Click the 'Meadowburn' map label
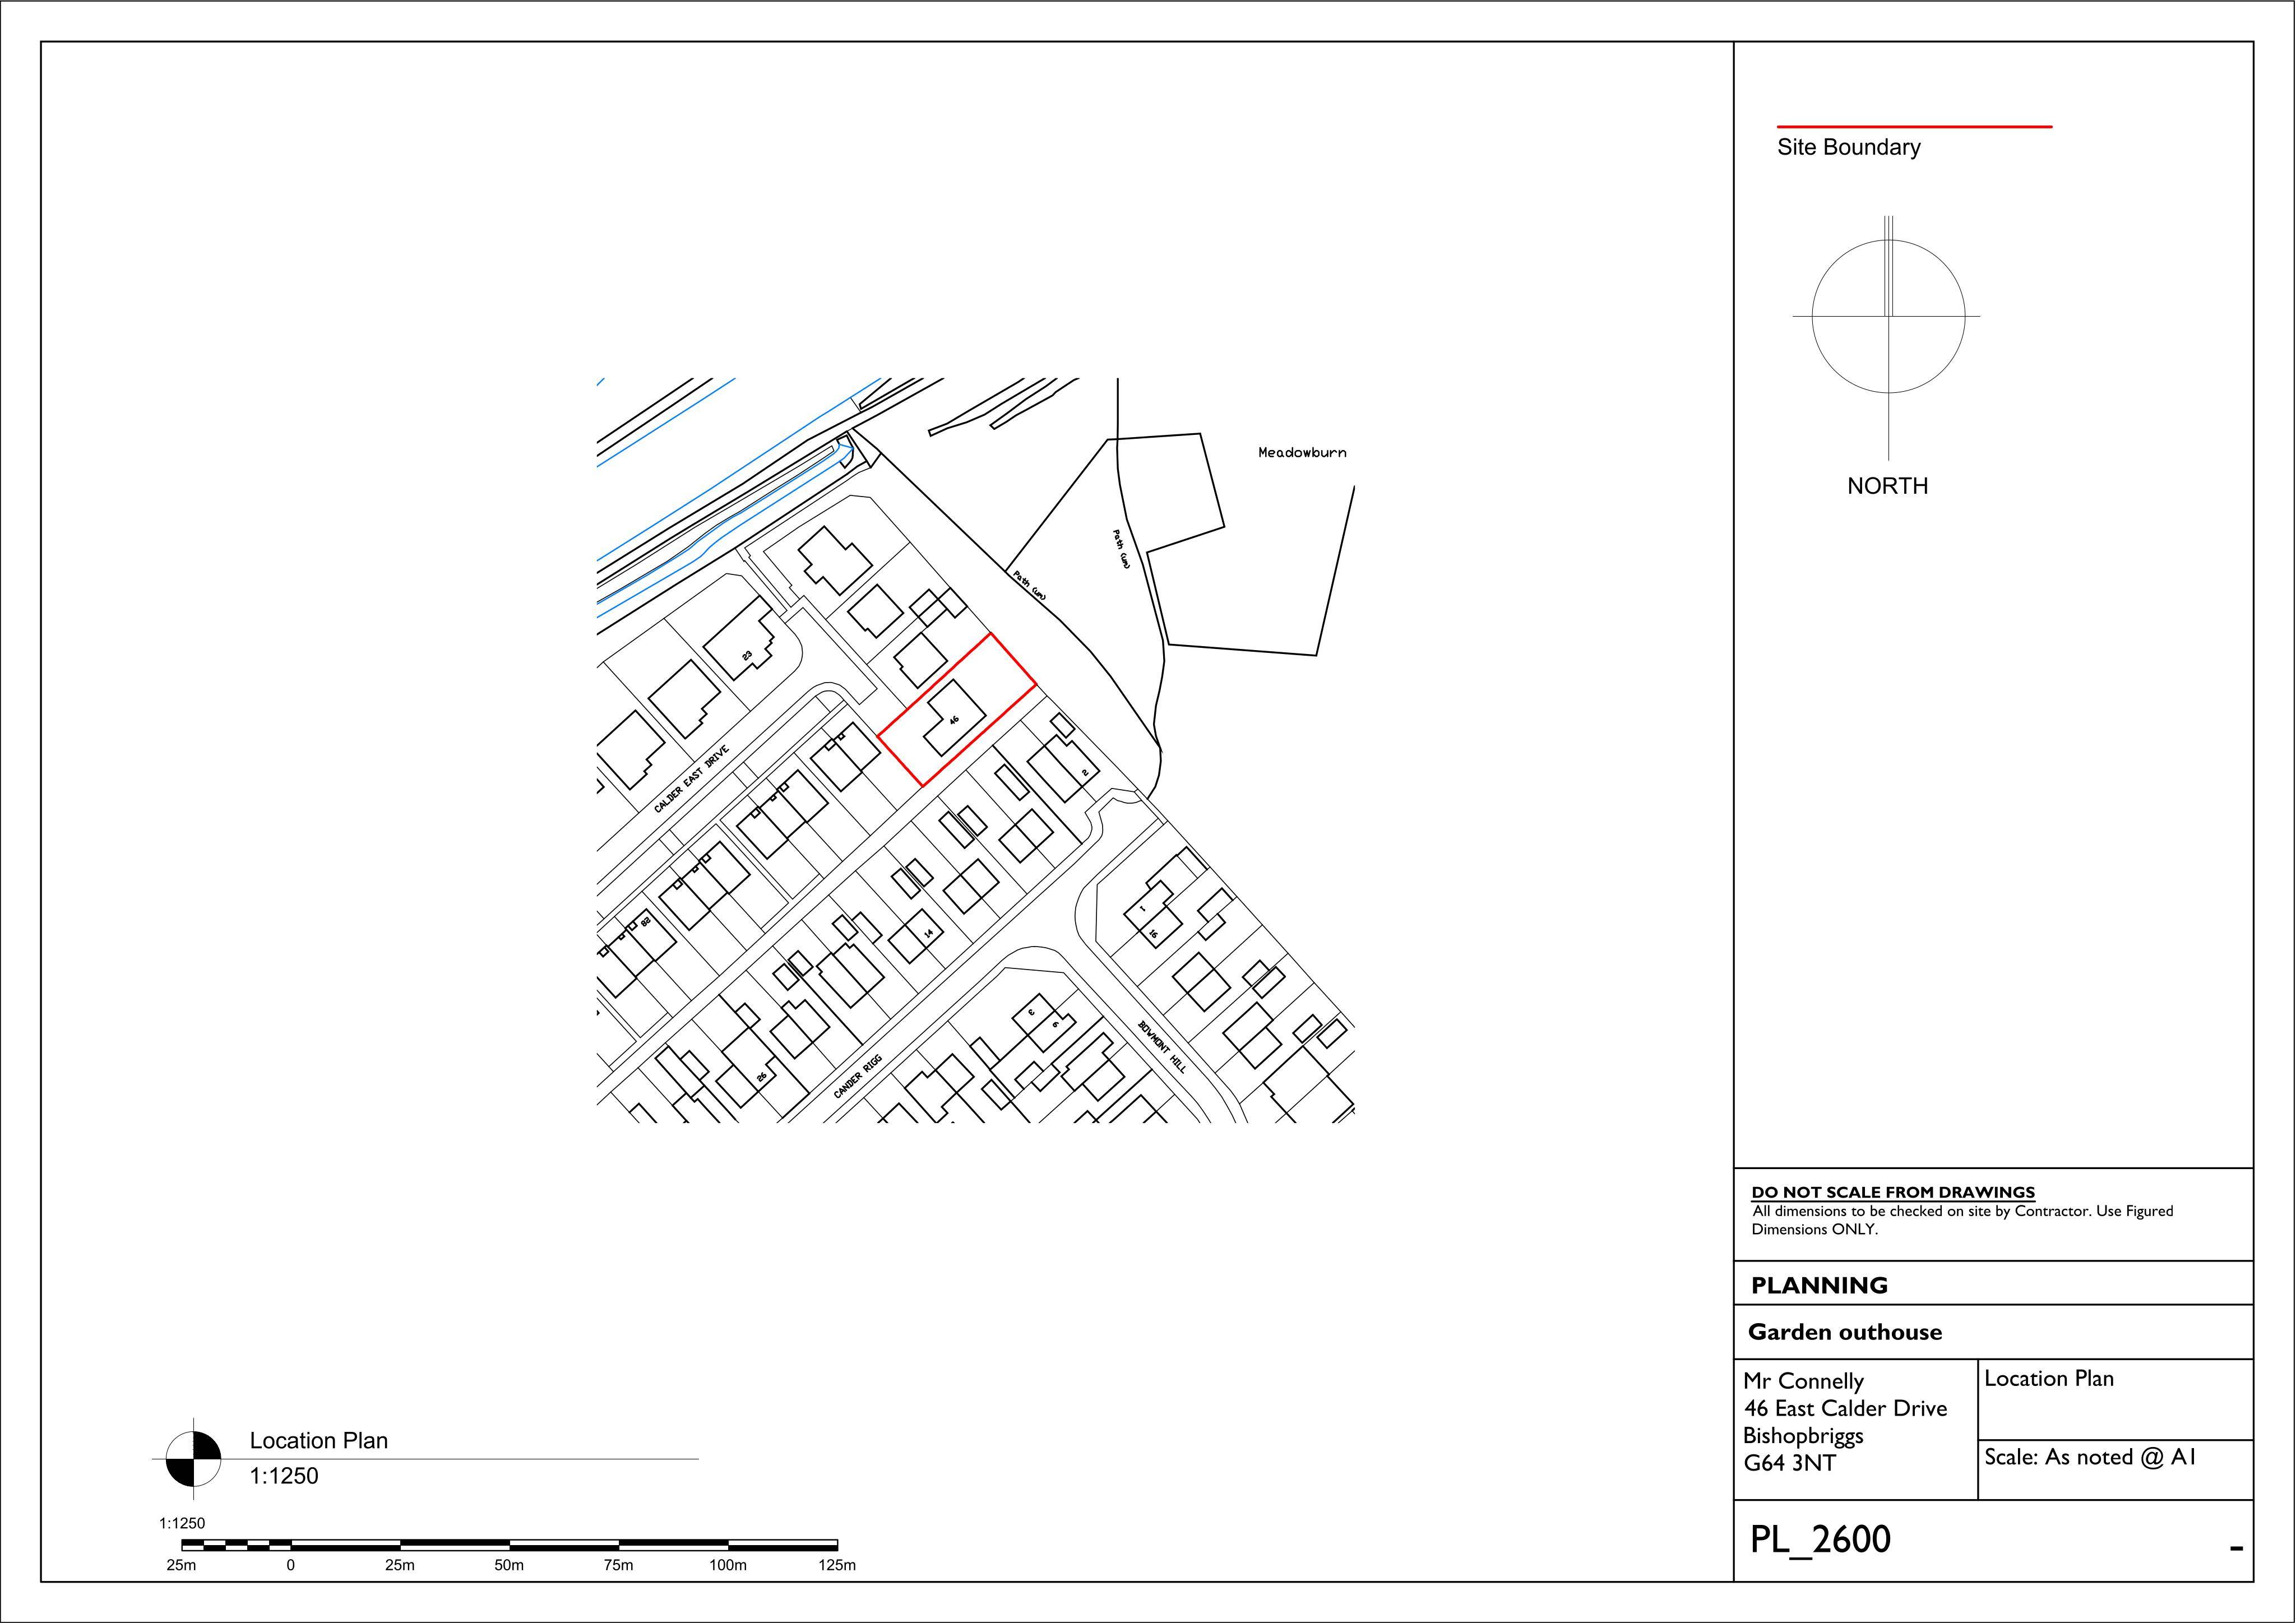The height and width of the screenshot is (1623, 2296). click(x=1302, y=453)
